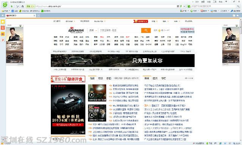Switch to the 图片 tab in the news panel
The image size is (242, 145).
tap(155, 78)
